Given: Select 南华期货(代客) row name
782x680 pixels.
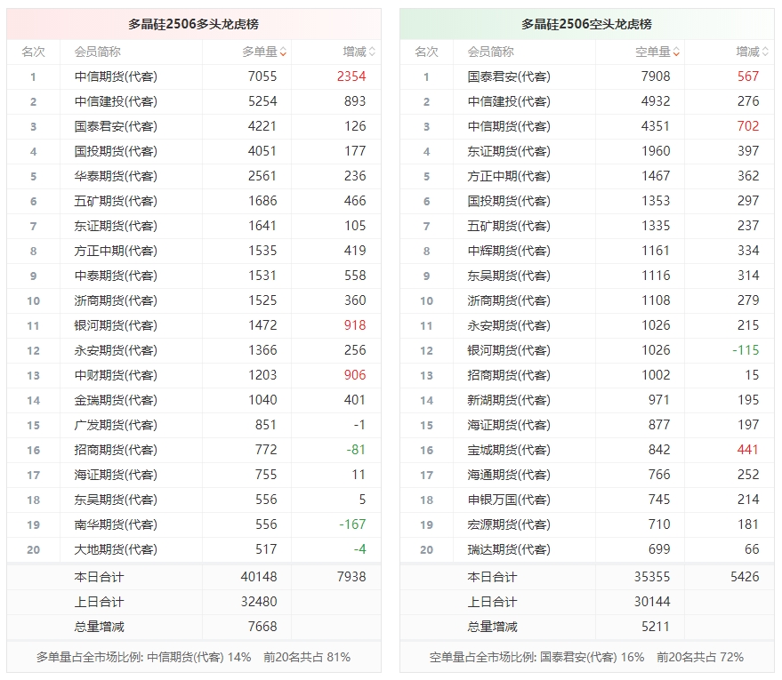Looking at the screenshot, I should coord(116,525).
